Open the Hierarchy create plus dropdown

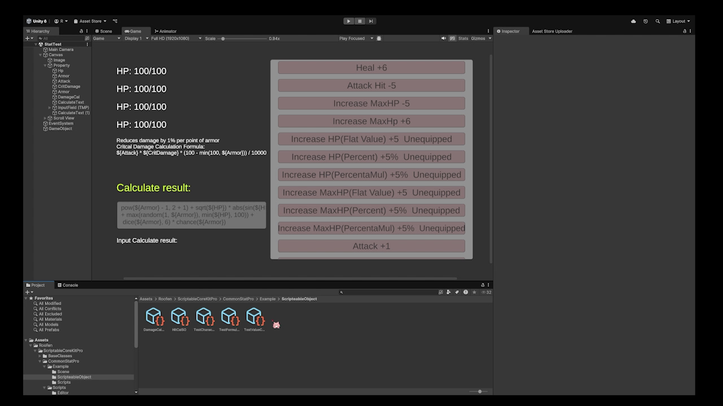[x=29, y=38]
